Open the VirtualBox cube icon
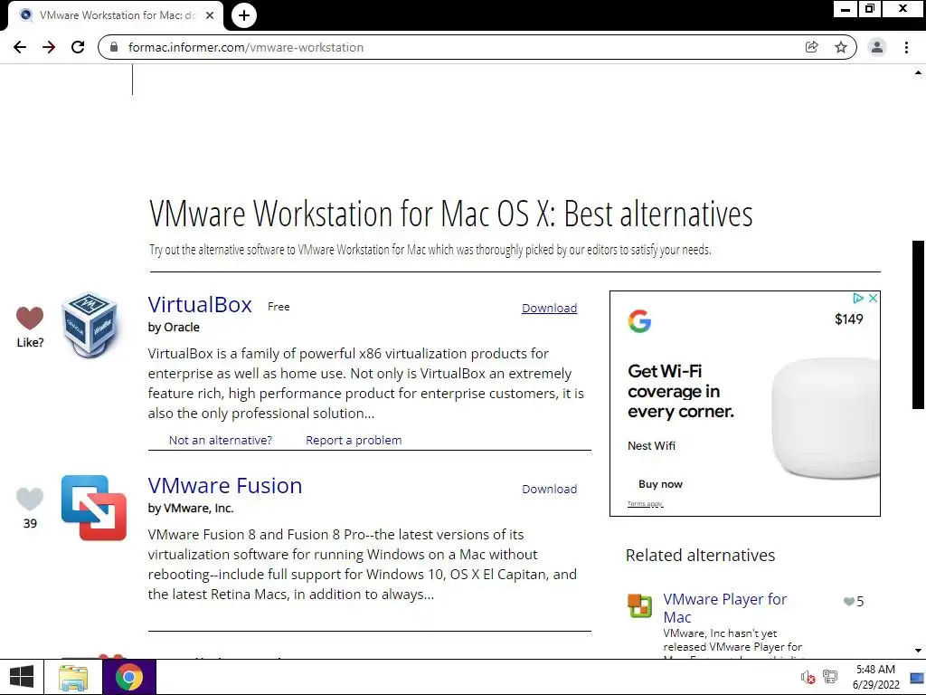Viewport: 926px width, 695px height. [90, 325]
